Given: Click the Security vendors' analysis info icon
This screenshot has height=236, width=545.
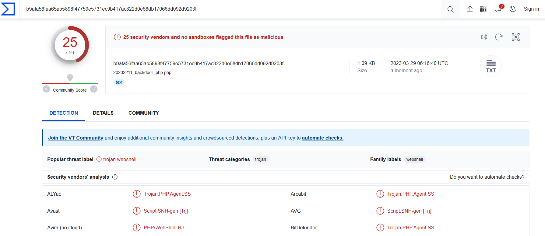Looking at the screenshot, I should pyautogui.click(x=115, y=177).
